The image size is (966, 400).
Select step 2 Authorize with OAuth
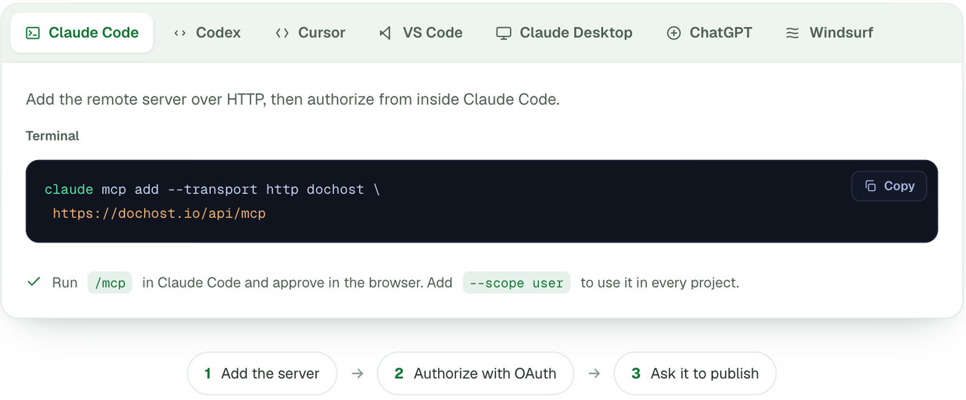pos(475,374)
